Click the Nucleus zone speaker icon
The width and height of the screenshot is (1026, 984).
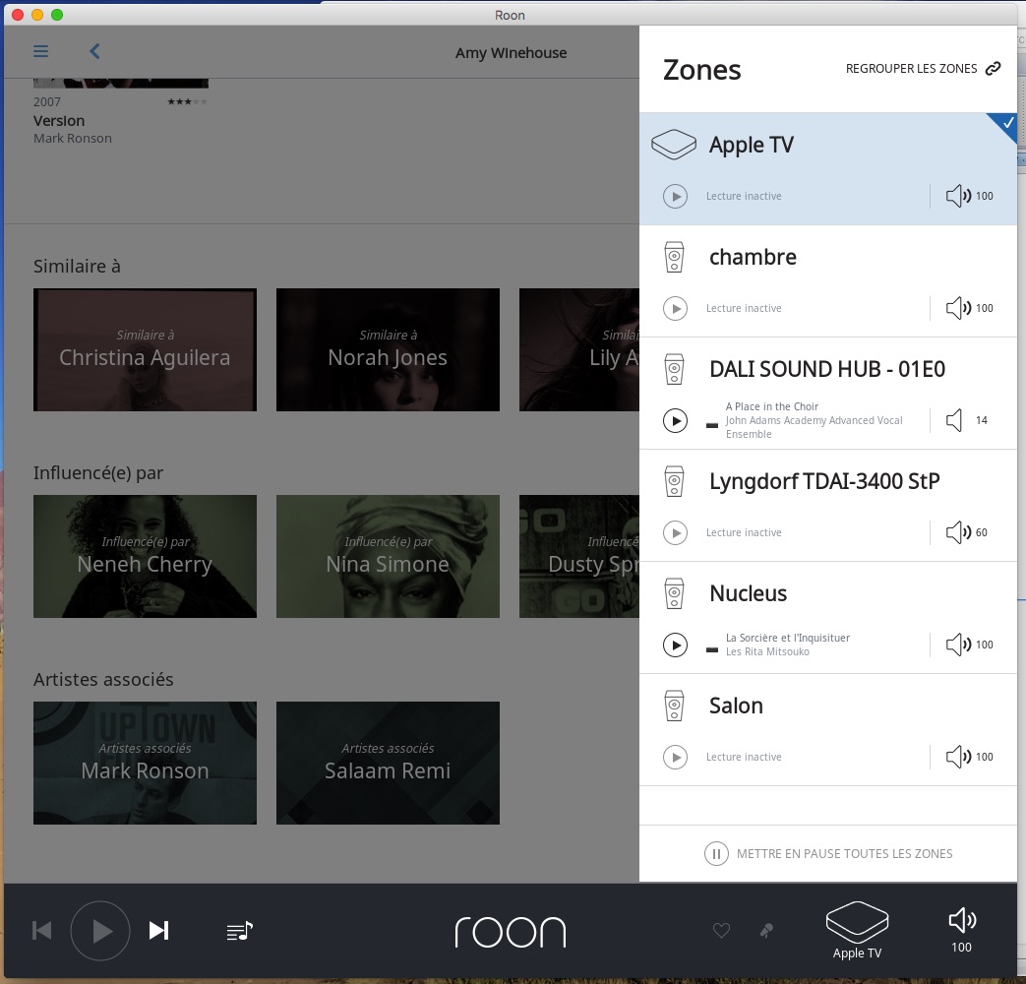click(x=674, y=593)
